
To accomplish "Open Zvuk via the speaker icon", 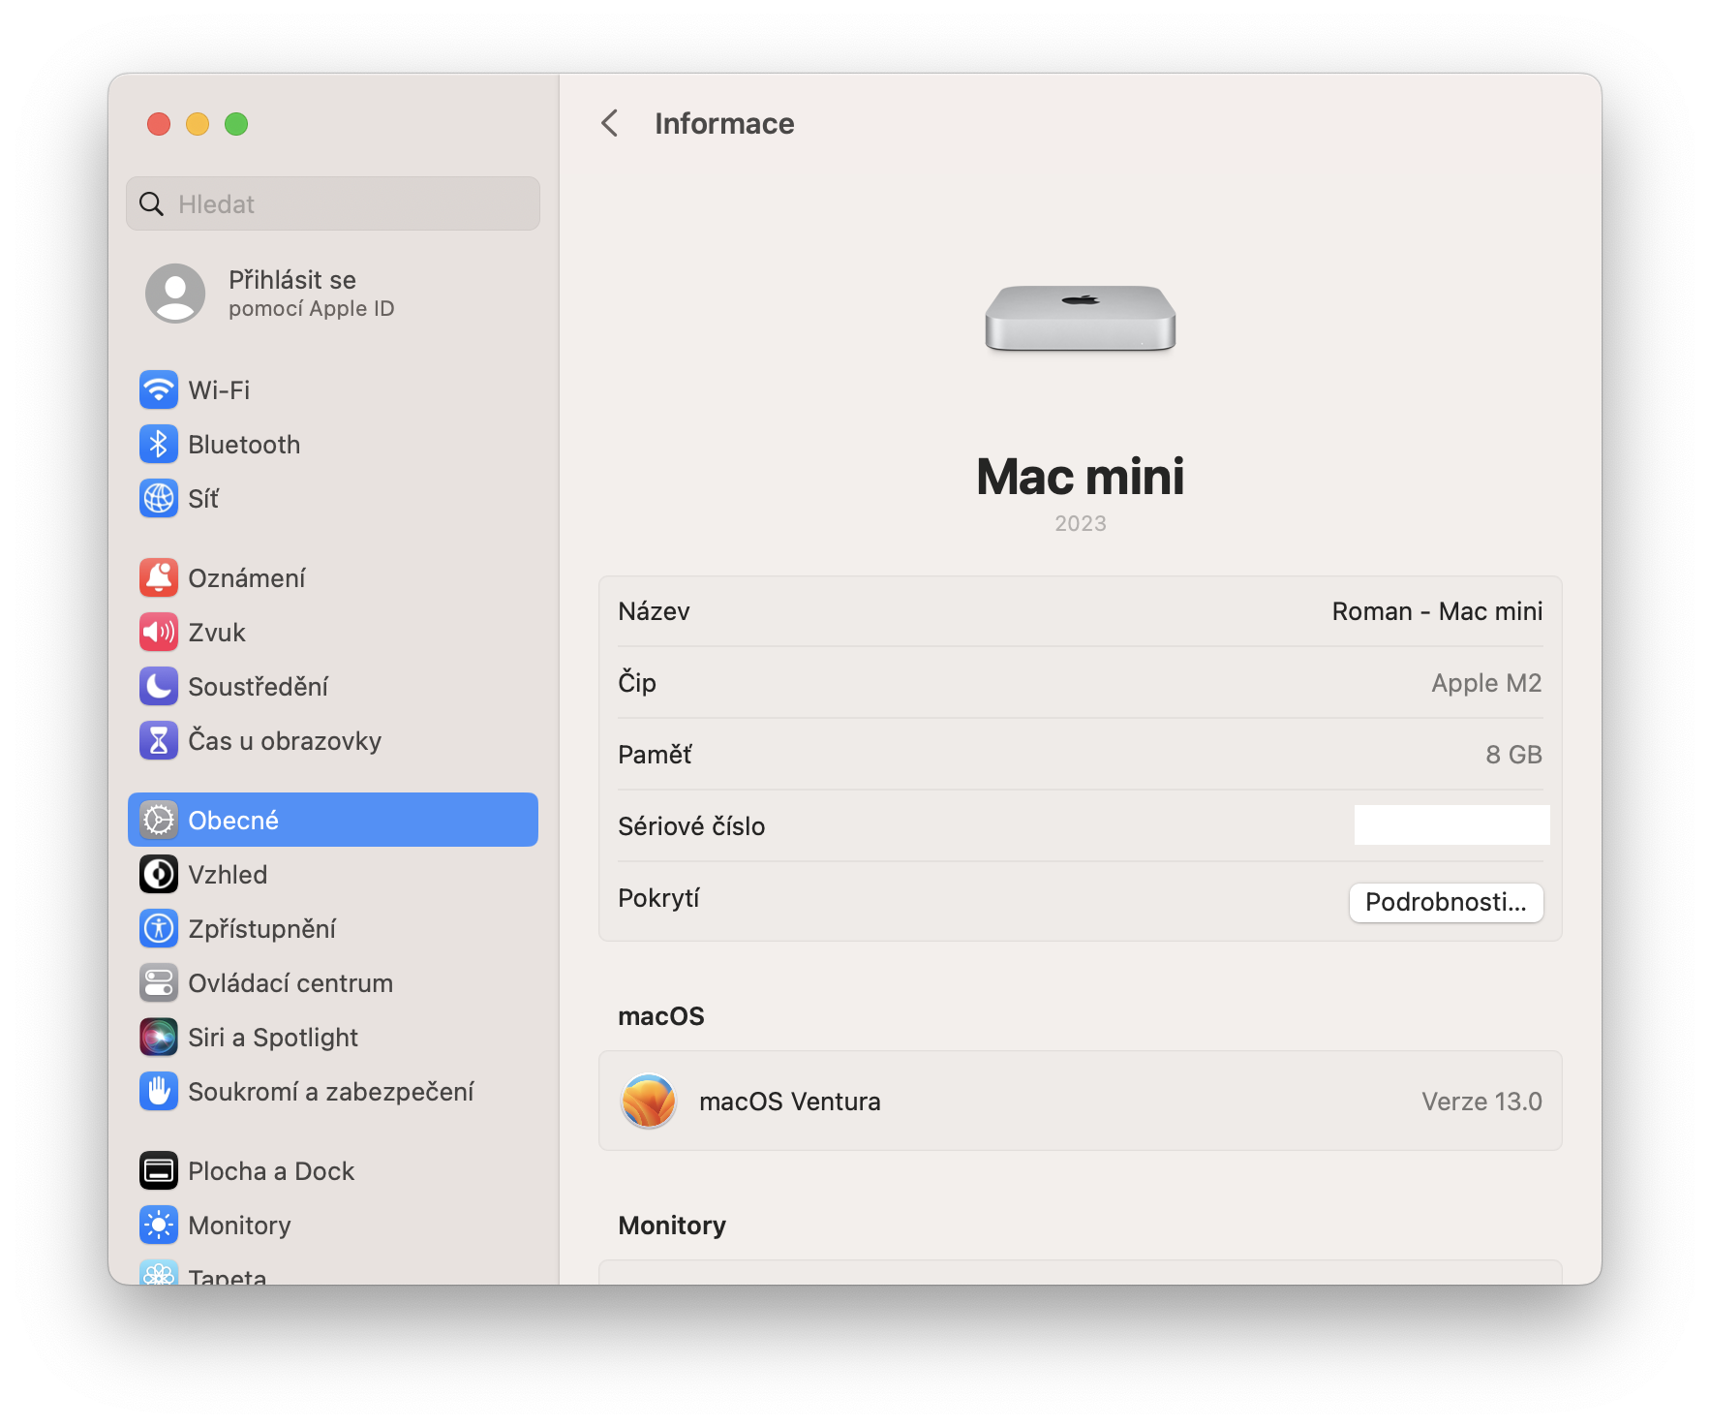I will click(x=160, y=632).
